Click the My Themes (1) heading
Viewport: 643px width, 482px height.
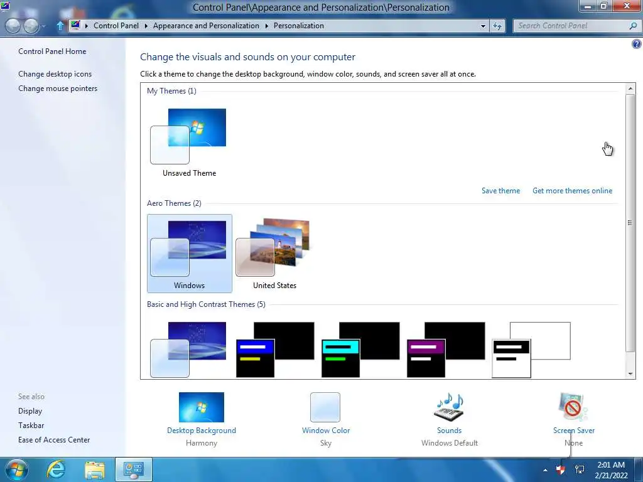point(171,91)
